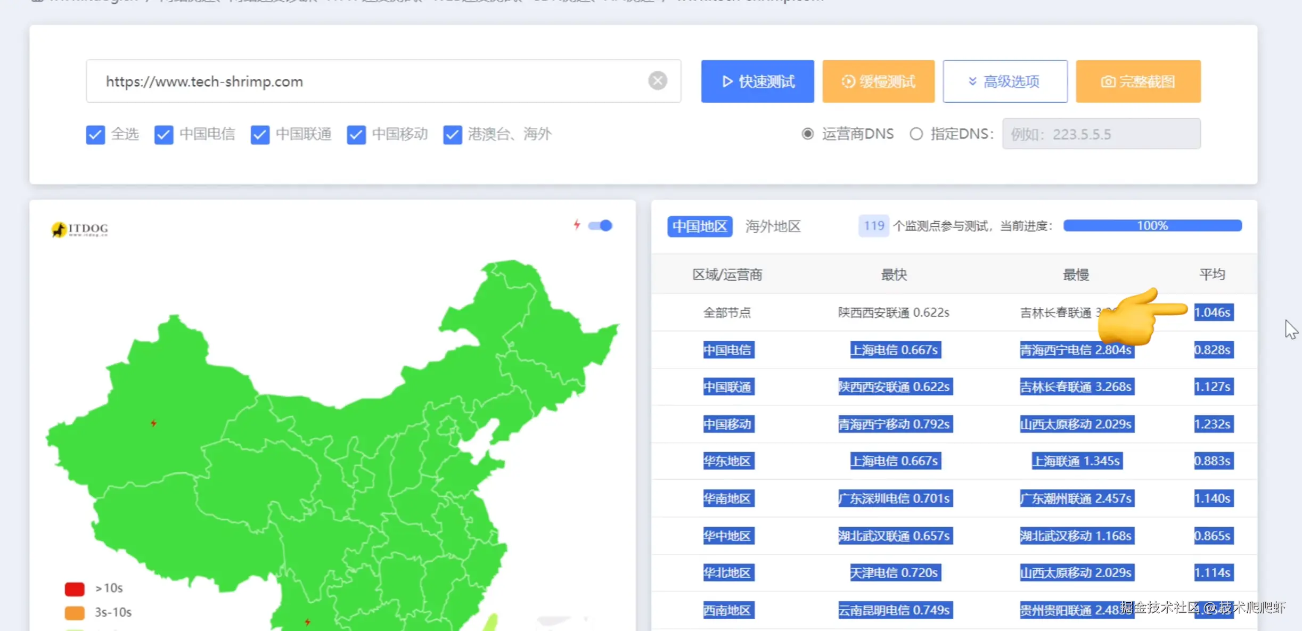Uncheck the 中国电信 checkbox
This screenshot has height=631, width=1302.
coord(164,135)
